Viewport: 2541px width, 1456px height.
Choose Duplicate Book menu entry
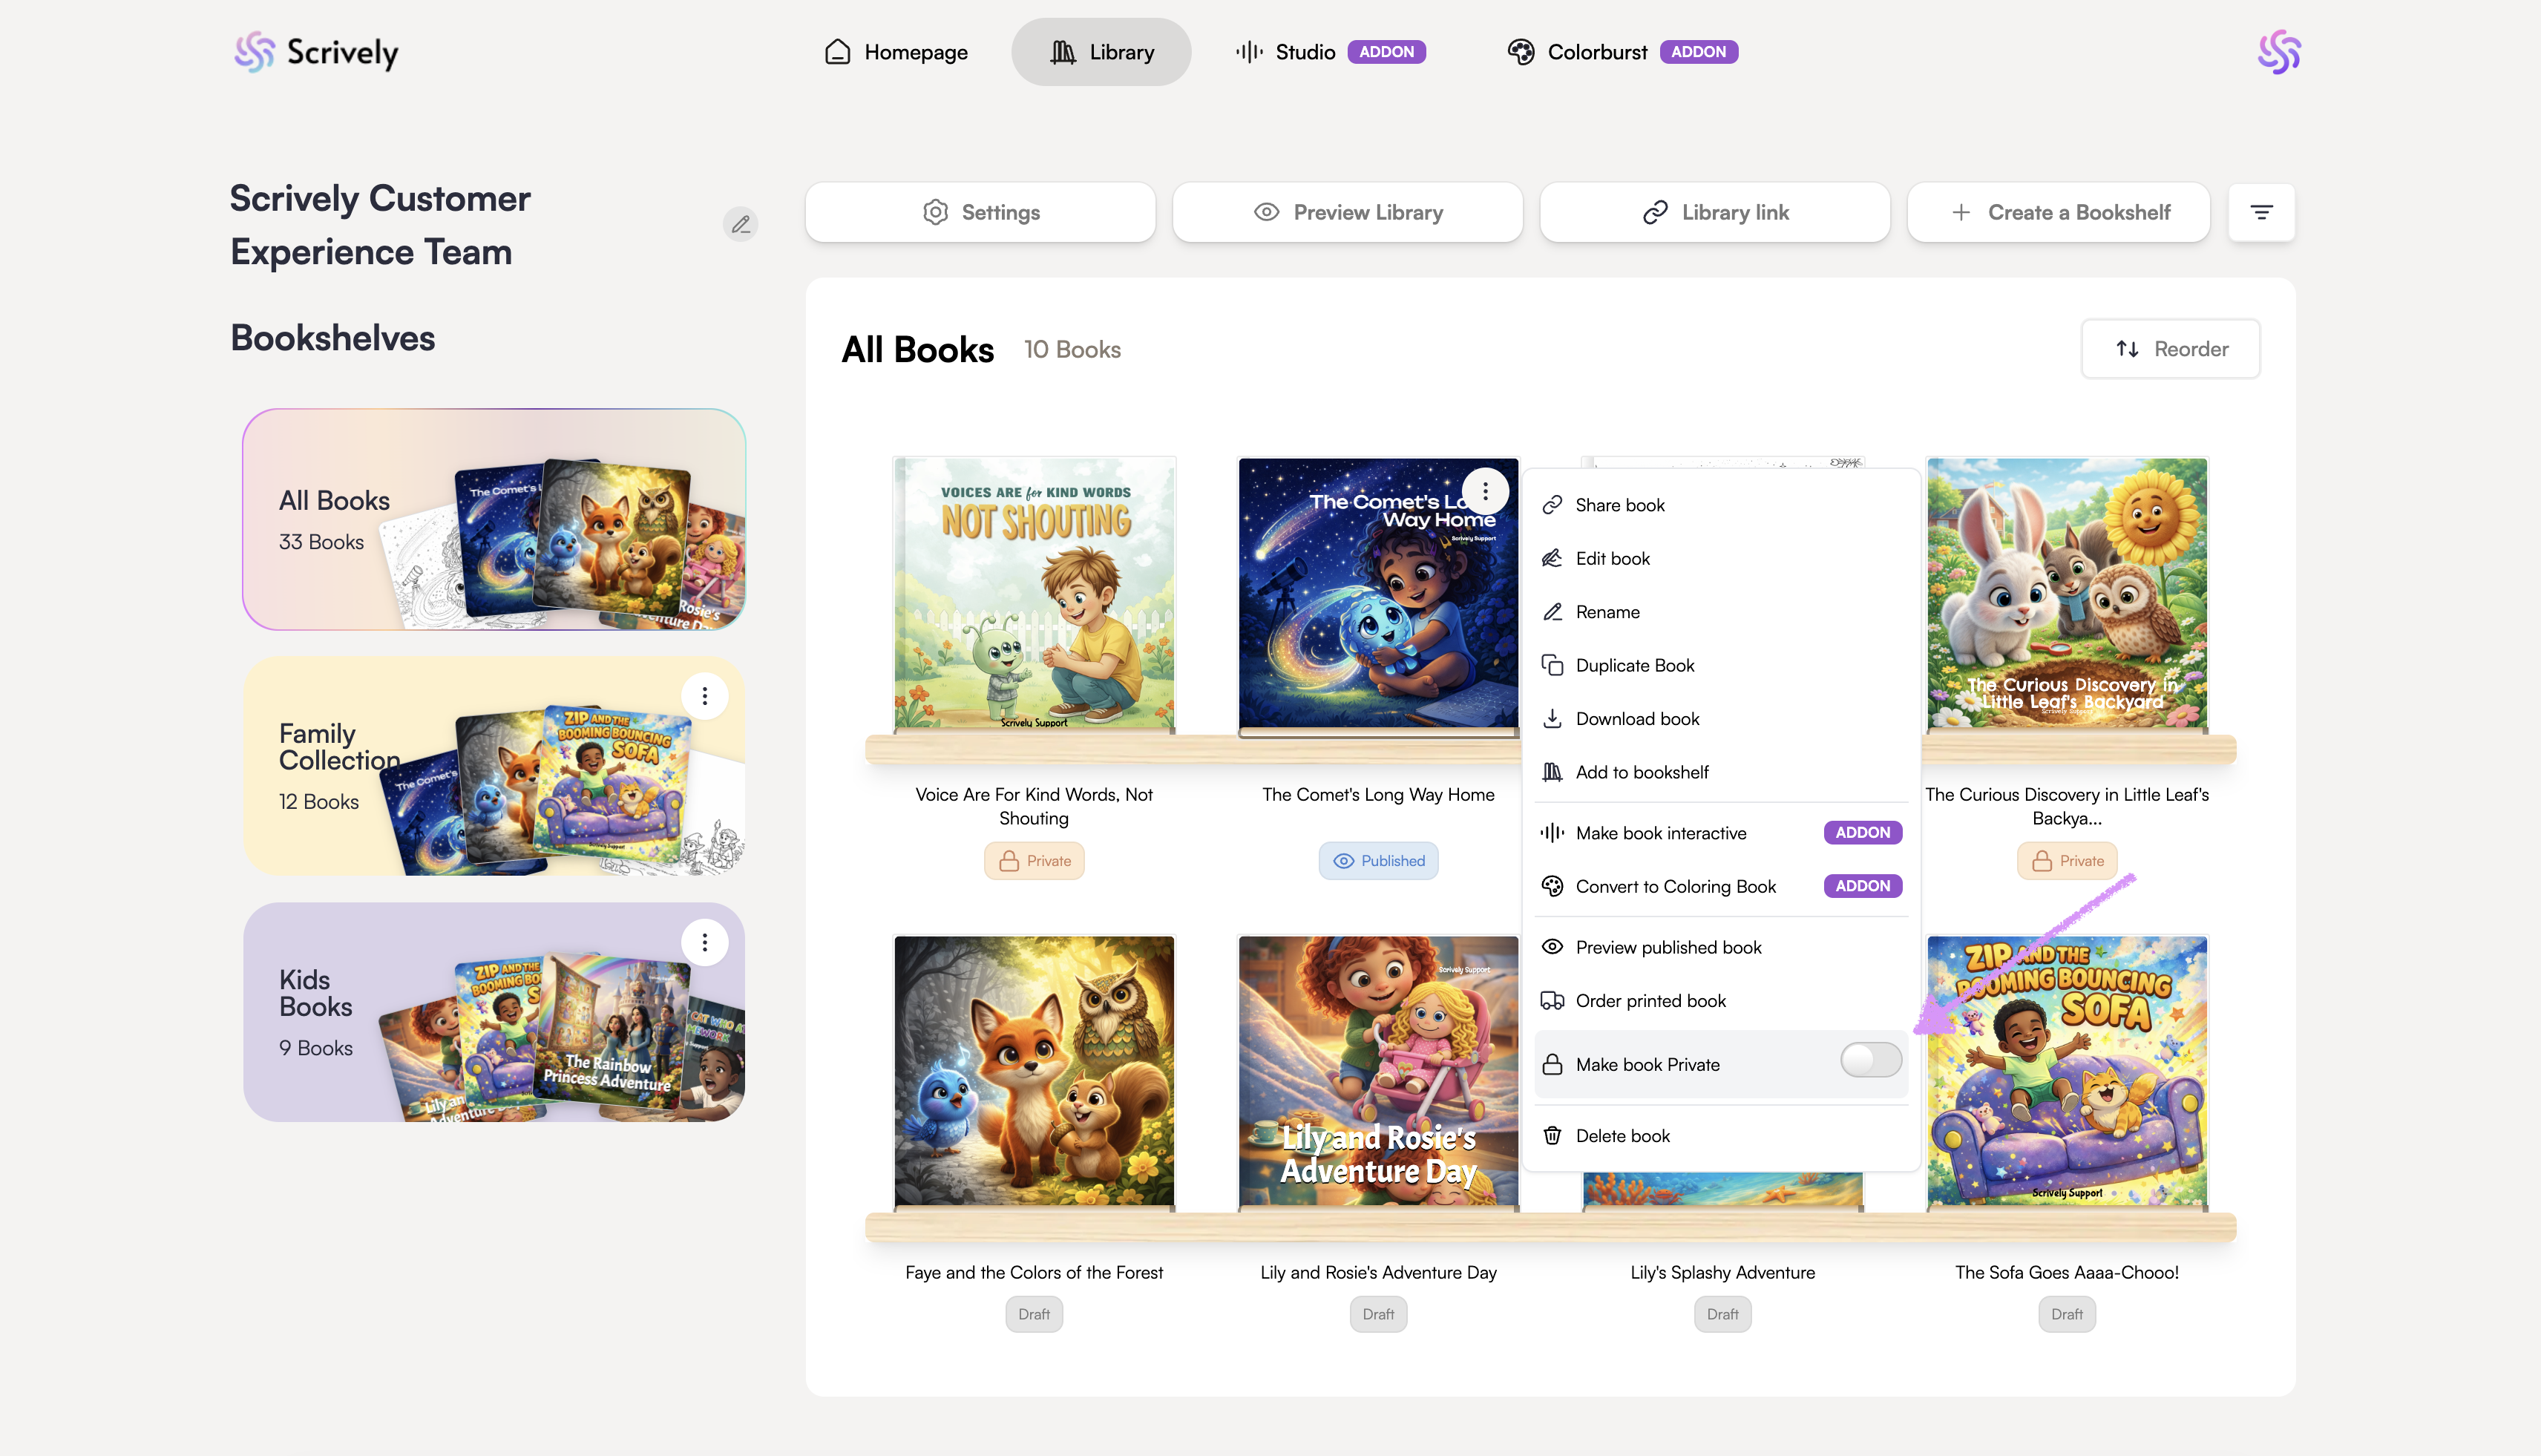(x=1634, y=665)
